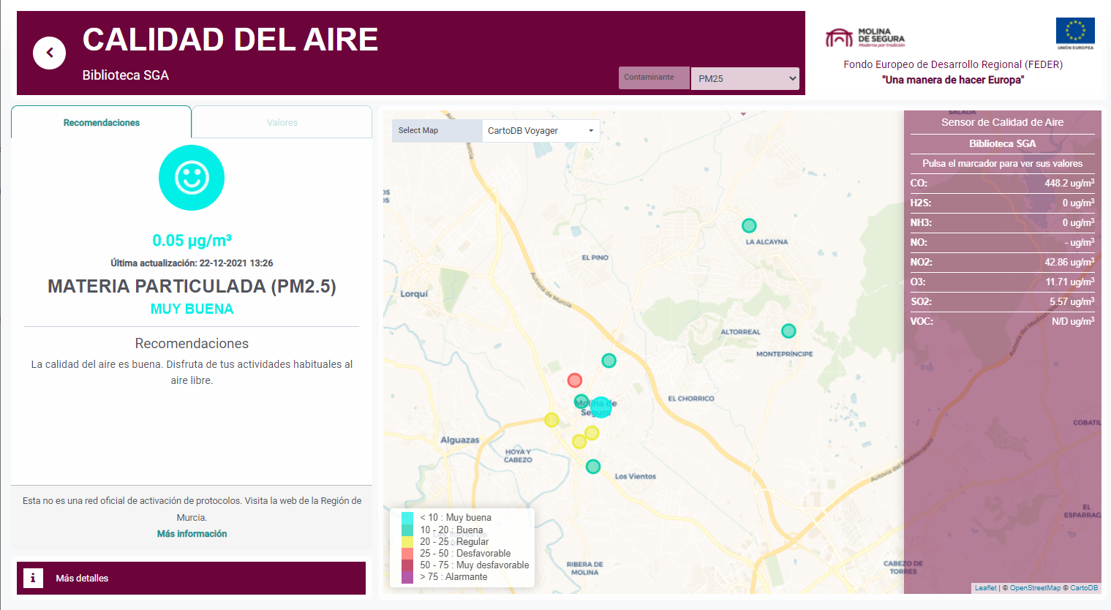Click the 'MATERIA PARTICULADA (PM2.5)' heading

click(192, 286)
